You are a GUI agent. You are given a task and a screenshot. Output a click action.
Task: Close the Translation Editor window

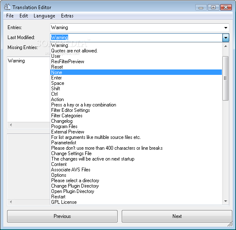click(x=226, y=7)
